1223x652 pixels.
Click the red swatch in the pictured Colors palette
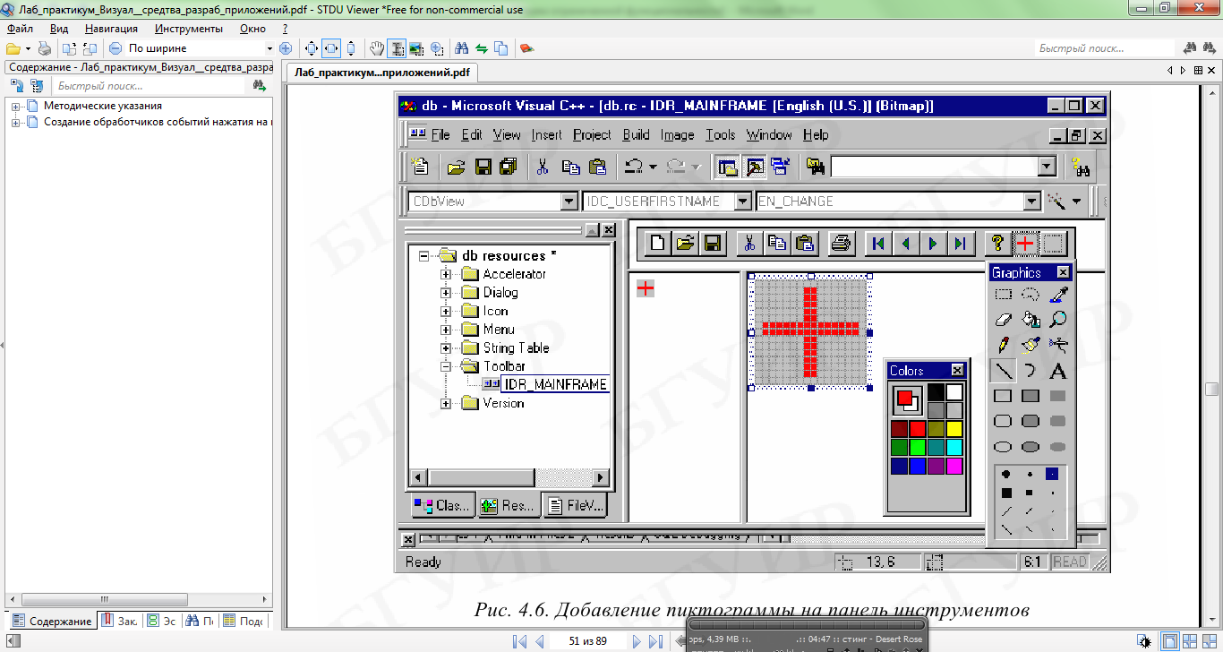pyautogui.click(x=917, y=428)
